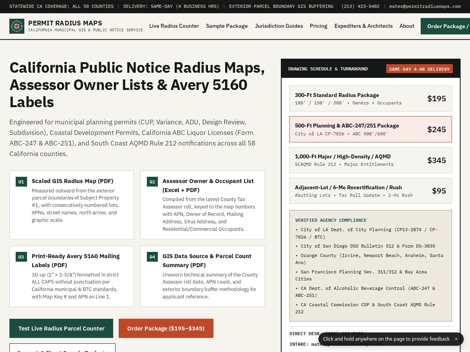Open Expediters & Architects nav item
470x352 pixels.
[363, 26]
